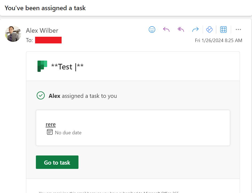252x193 pixels.
Task: Show more actions via the three dots
Action: coord(238,29)
